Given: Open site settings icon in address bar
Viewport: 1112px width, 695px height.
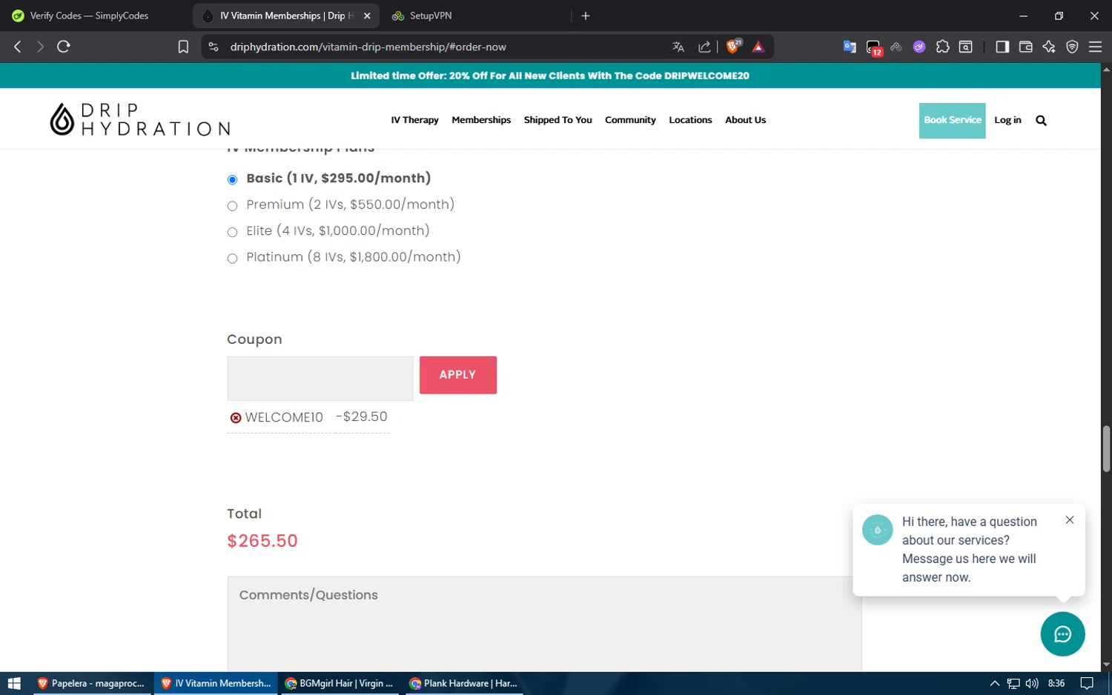Looking at the screenshot, I should pos(214,47).
